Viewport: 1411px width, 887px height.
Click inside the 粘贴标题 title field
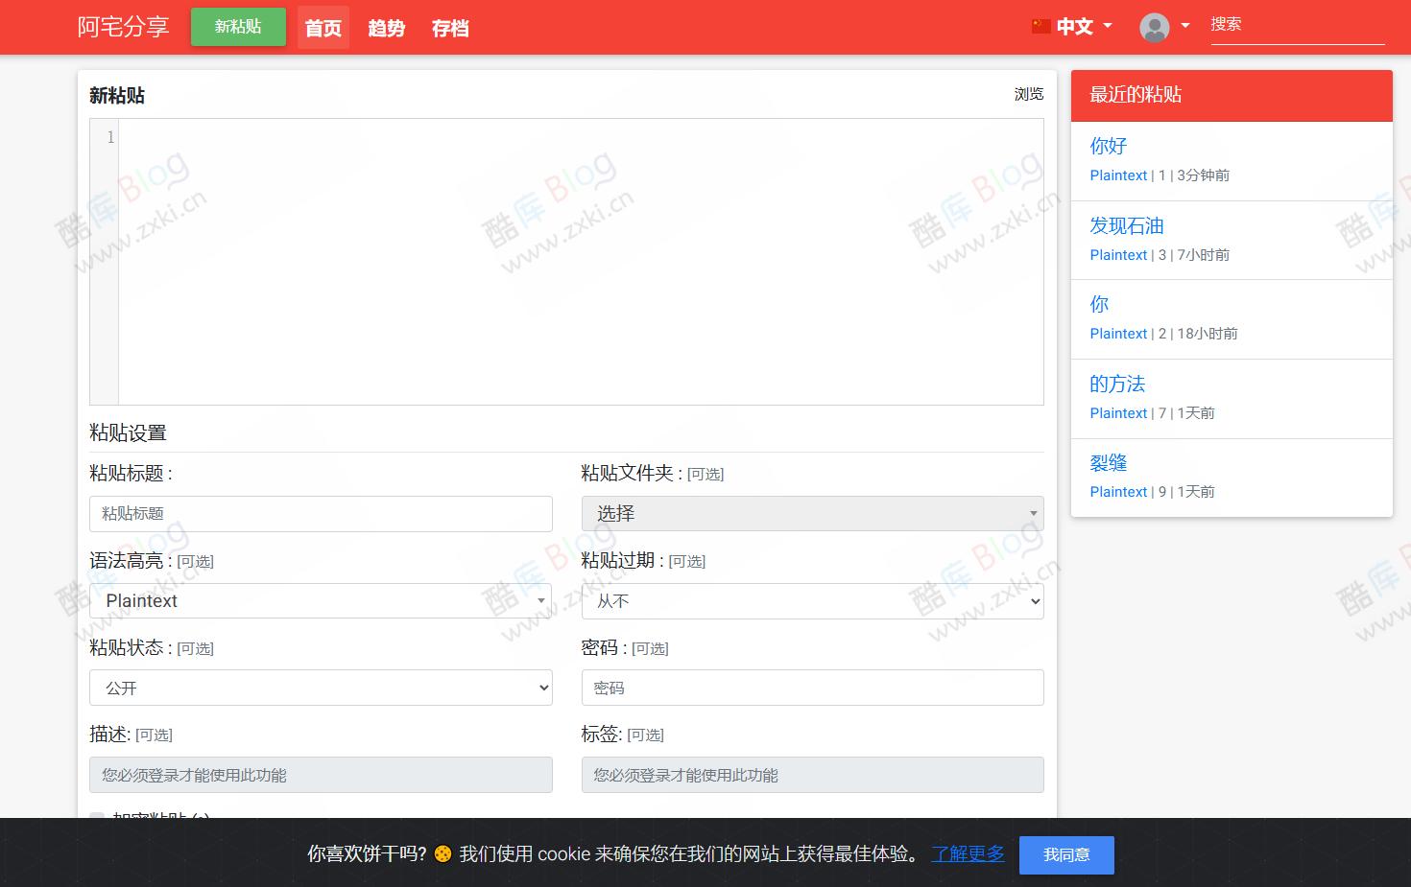click(321, 513)
